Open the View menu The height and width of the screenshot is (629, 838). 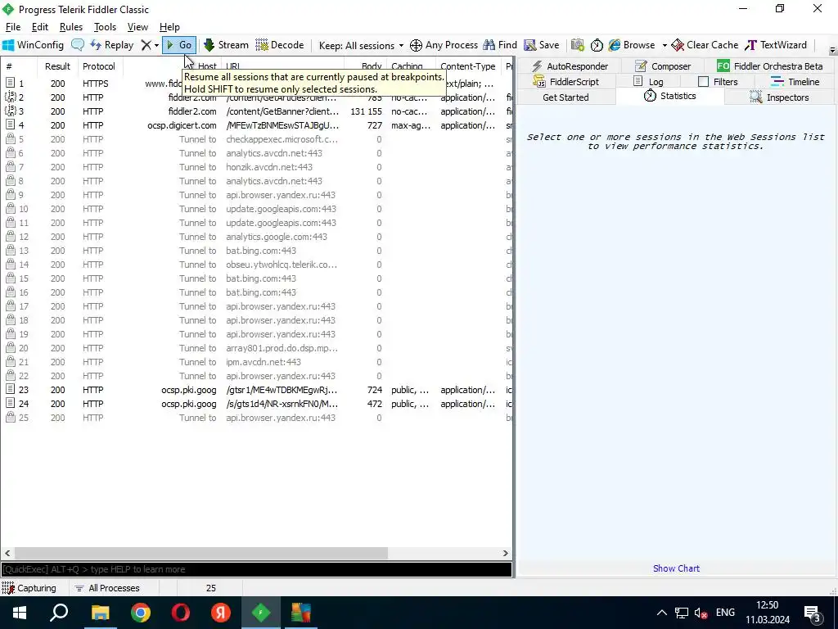(x=137, y=27)
